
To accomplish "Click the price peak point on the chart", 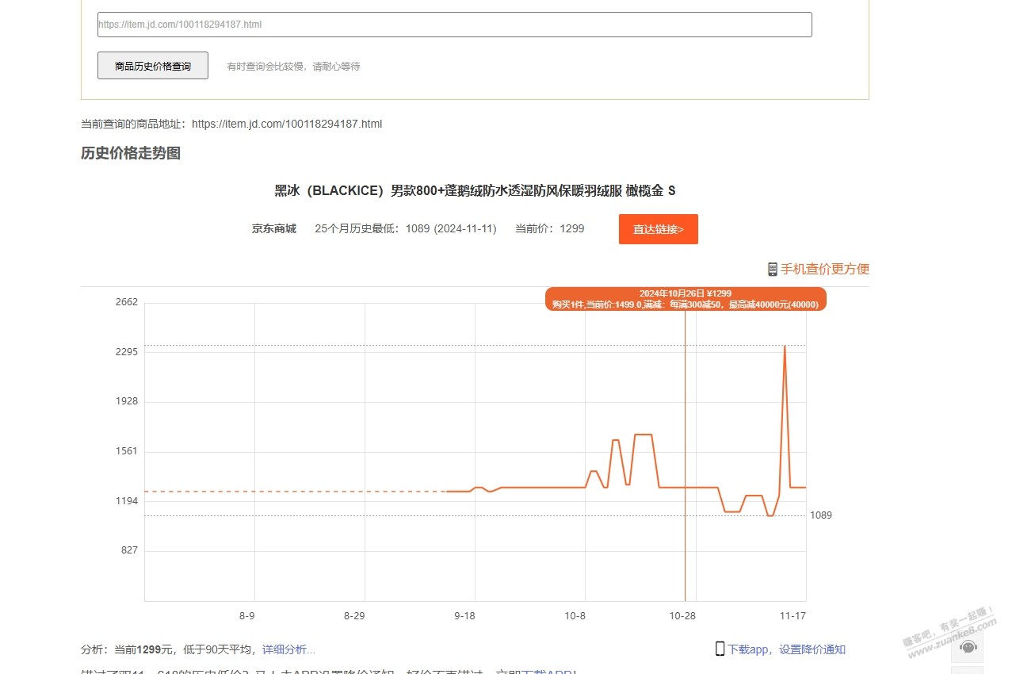I will click(785, 346).
